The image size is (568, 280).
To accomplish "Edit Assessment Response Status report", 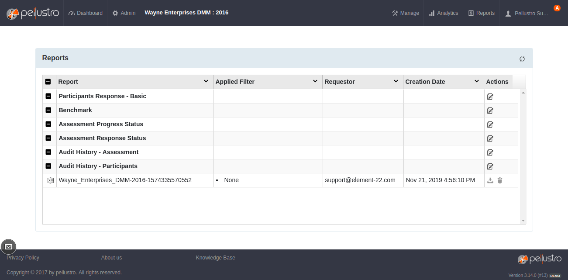I will [490, 138].
